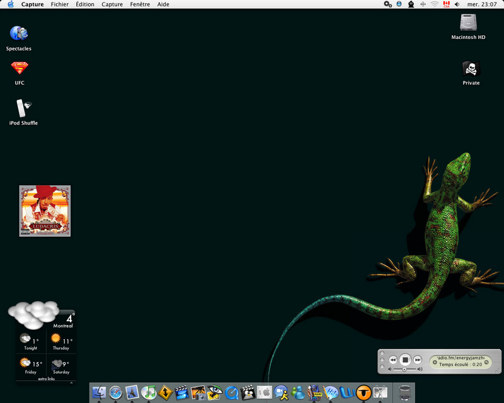Click the extra links text in weather widget
This screenshot has width=504, height=403.
click(x=47, y=379)
